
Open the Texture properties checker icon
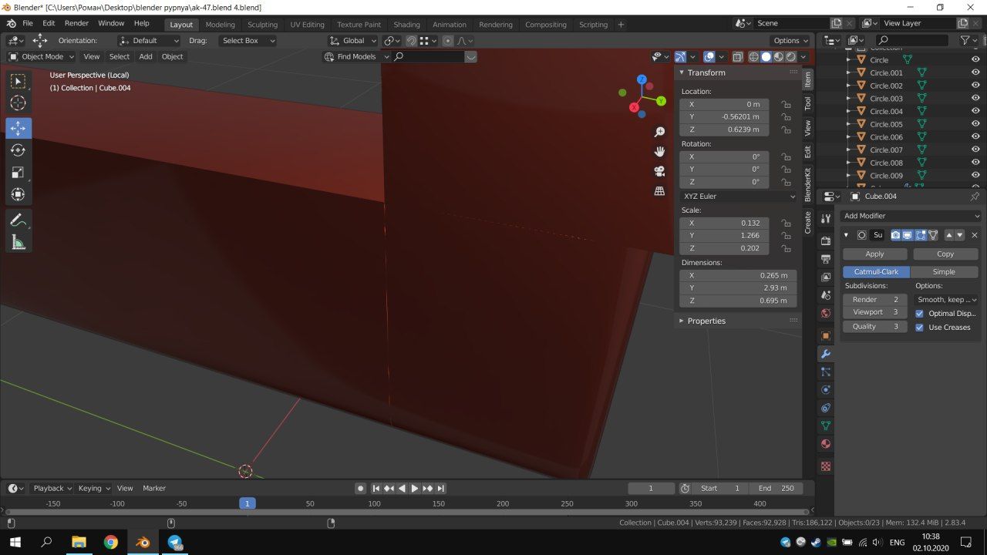tap(825, 466)
